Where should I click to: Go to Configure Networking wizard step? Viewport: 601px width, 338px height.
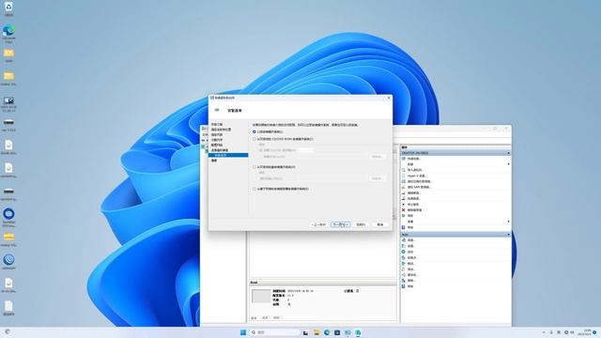[217, 146]
